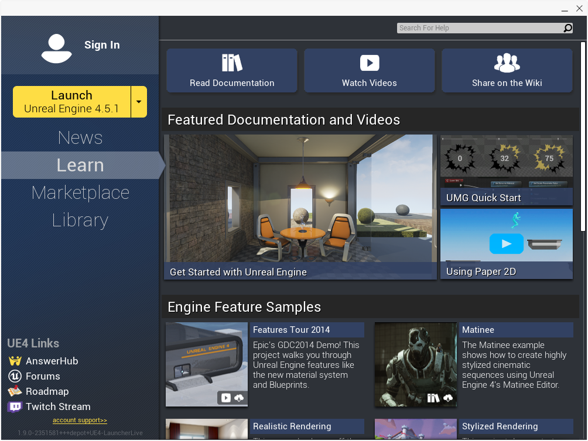Click the Twitch icon
588x441 pixels.
click(x=15, y=406)
